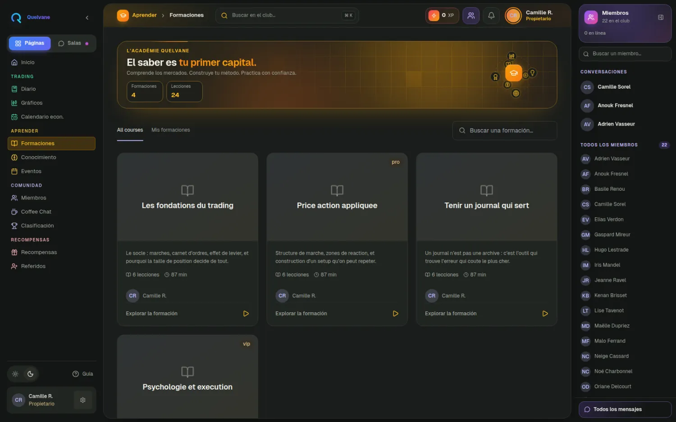The image size is (676, 422).
Task: Click the LT avatar for Lise Tavenot
Action: point(585,311)
